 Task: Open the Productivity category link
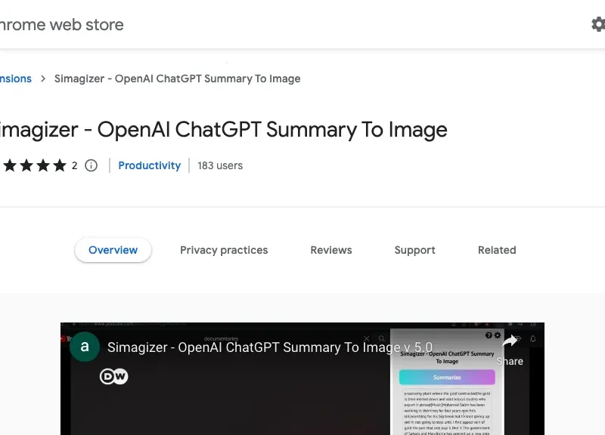(150, 165)
